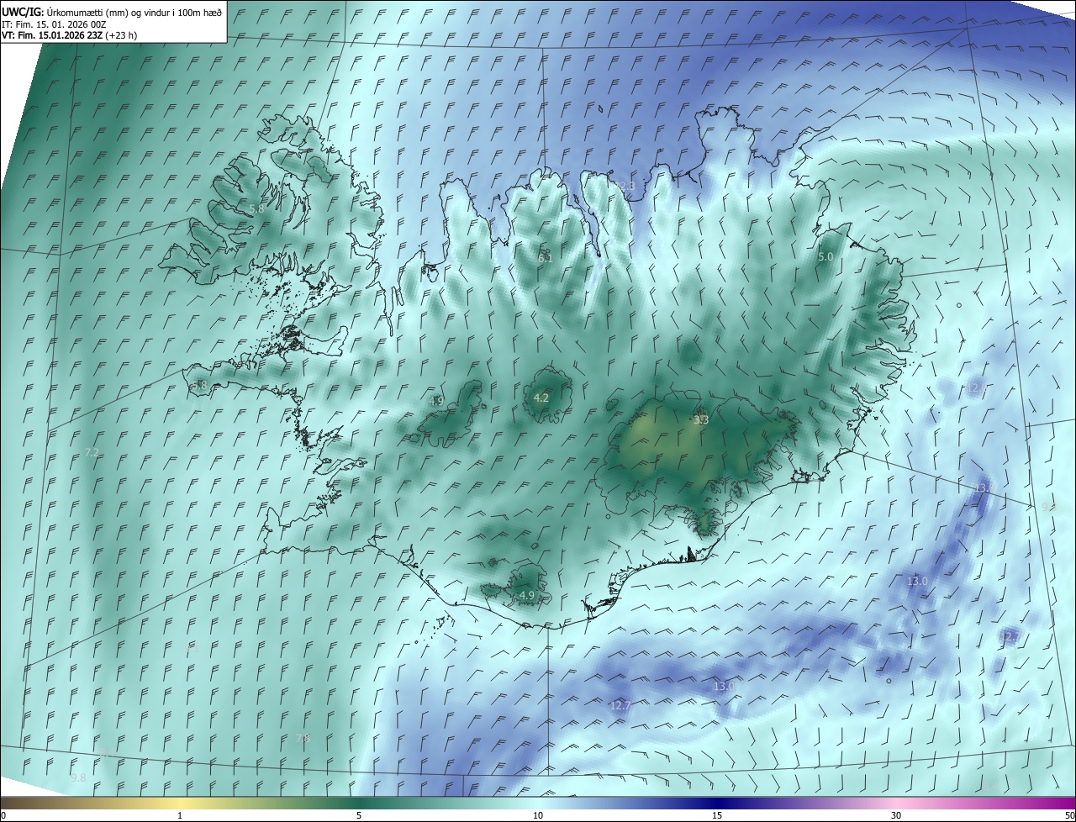Click the colorbar tick label "0"

[x=3, y=815]
